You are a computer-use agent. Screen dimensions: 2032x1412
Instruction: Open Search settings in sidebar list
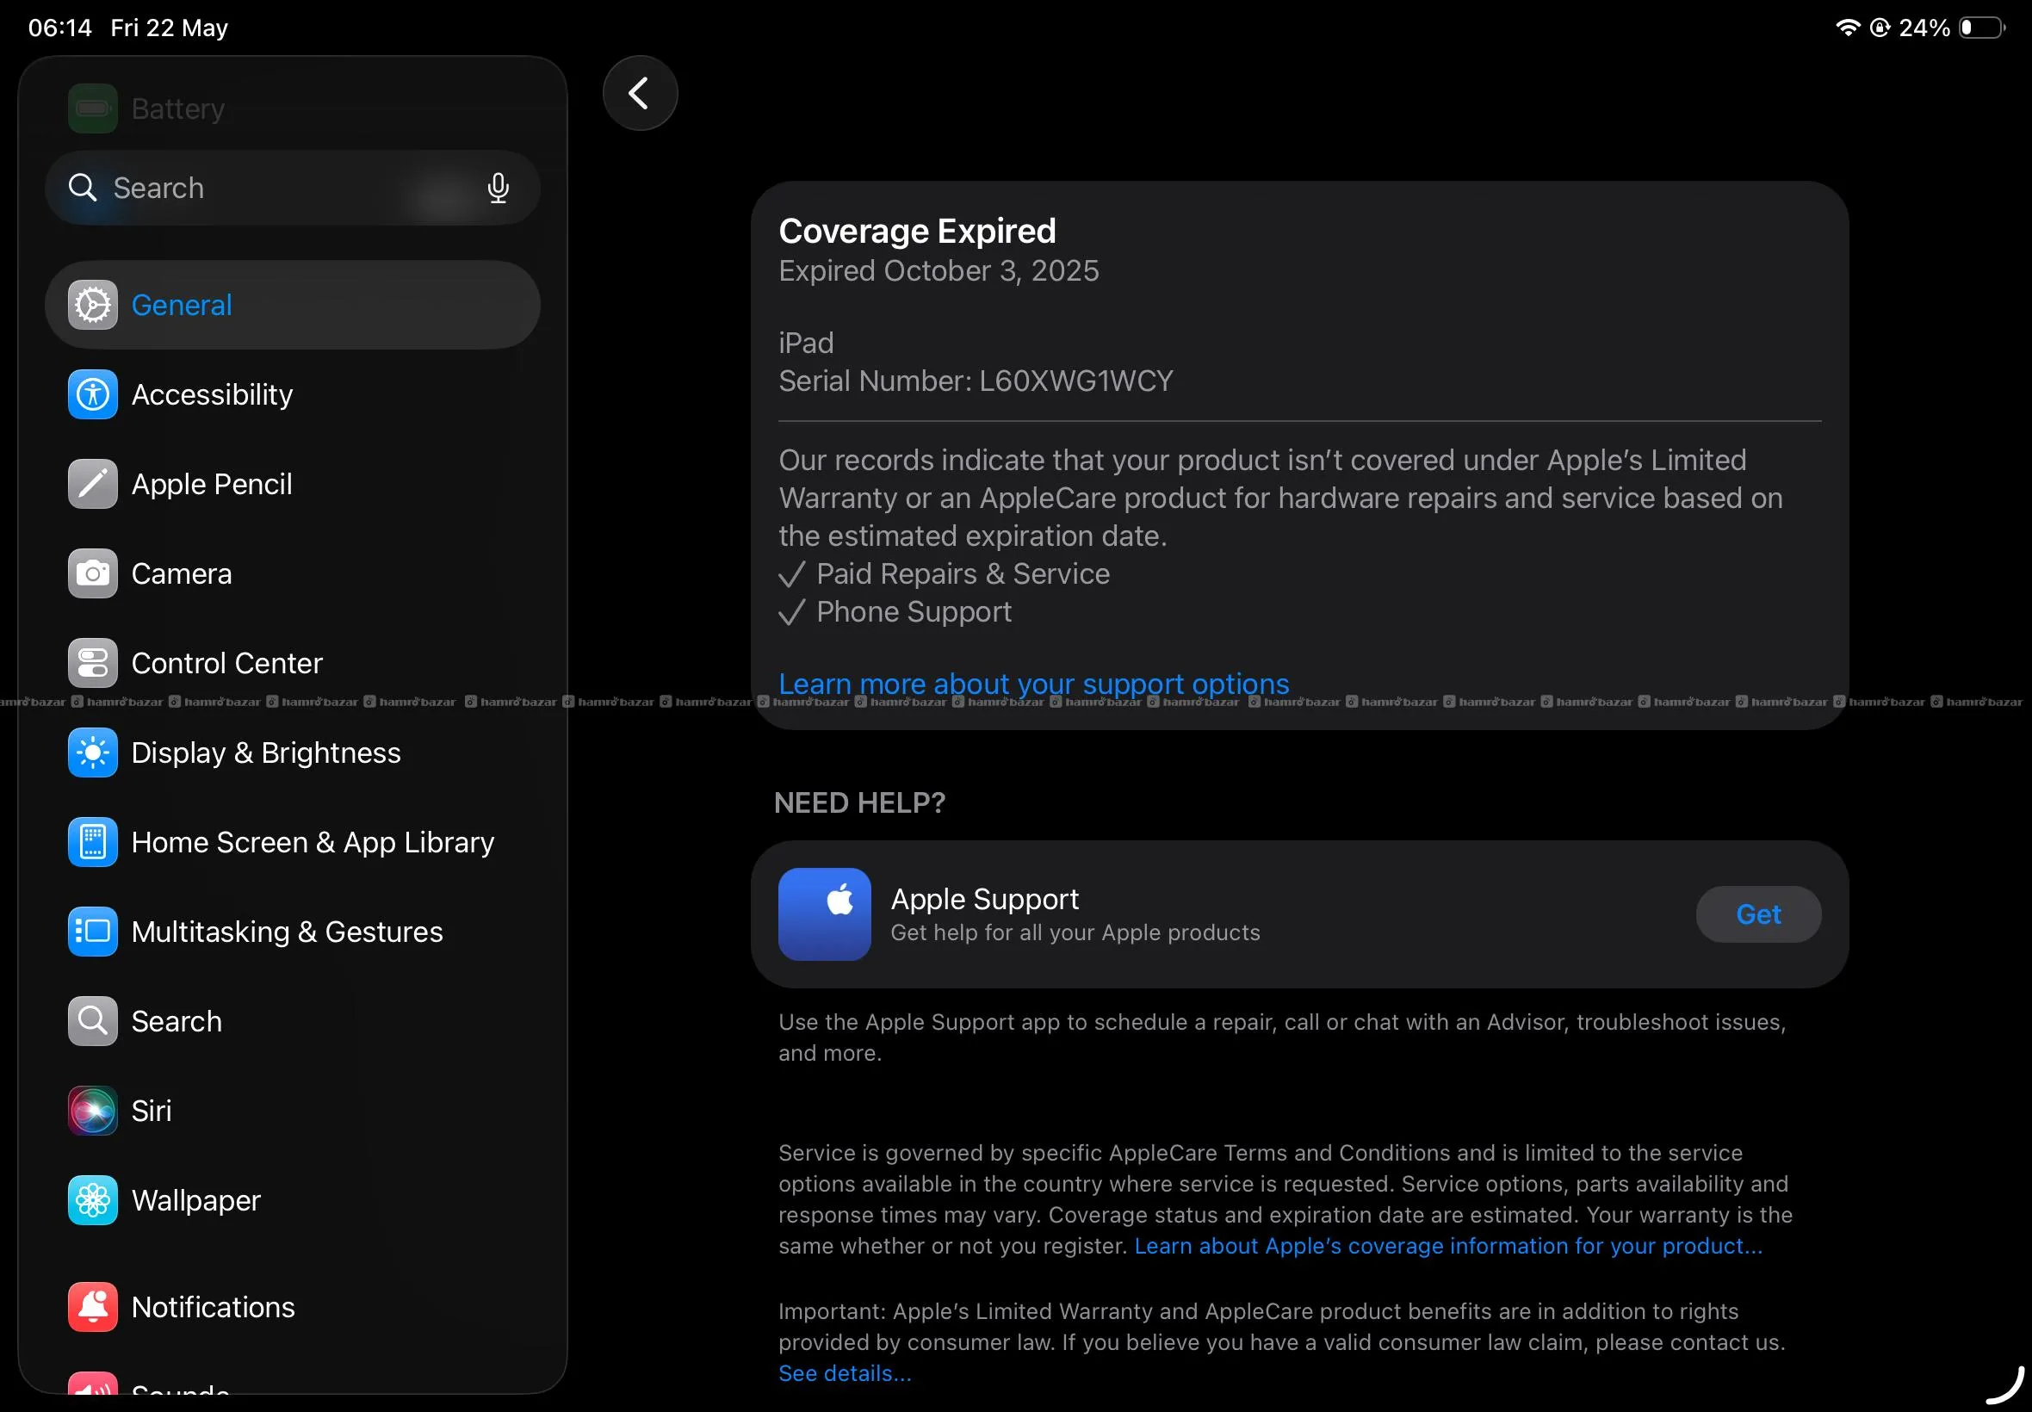(x=293, y=1021)
